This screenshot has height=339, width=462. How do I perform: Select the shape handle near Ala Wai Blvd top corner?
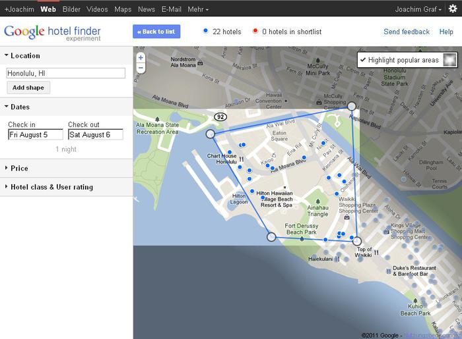[x=352, y=106]
